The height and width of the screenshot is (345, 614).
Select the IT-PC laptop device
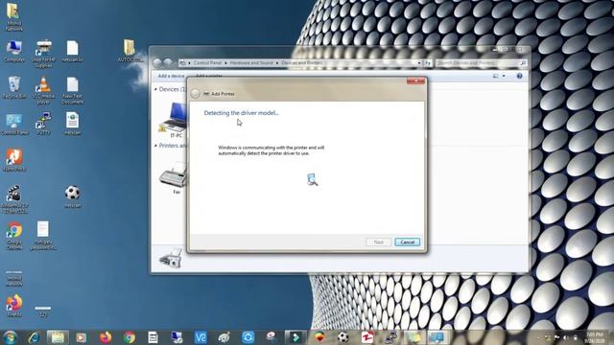[x=176, y=120]
